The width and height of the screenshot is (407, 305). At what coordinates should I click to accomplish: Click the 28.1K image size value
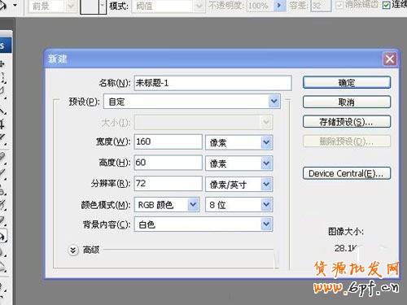click(x=346, y=248)
